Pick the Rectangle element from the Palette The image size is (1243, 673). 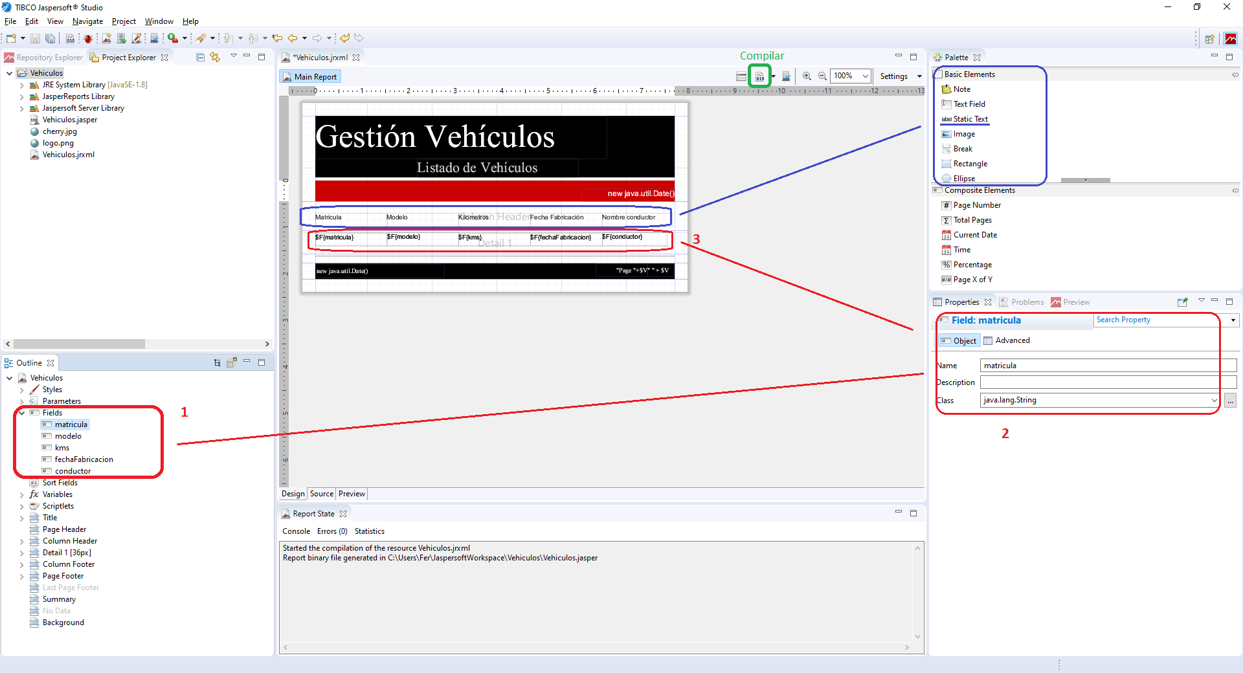970,164
